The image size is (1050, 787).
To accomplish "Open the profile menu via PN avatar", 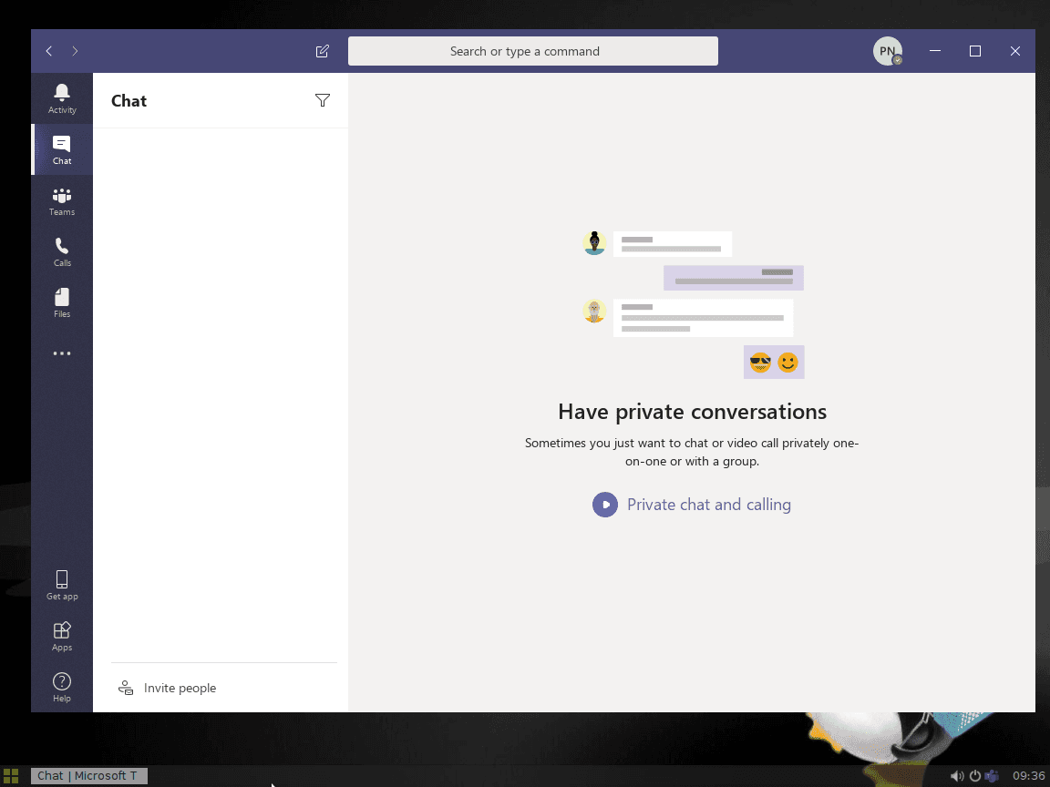I will point(887,51).
